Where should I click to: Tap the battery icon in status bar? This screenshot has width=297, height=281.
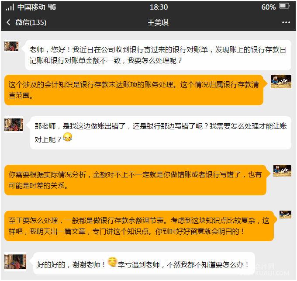coord(284,6)
